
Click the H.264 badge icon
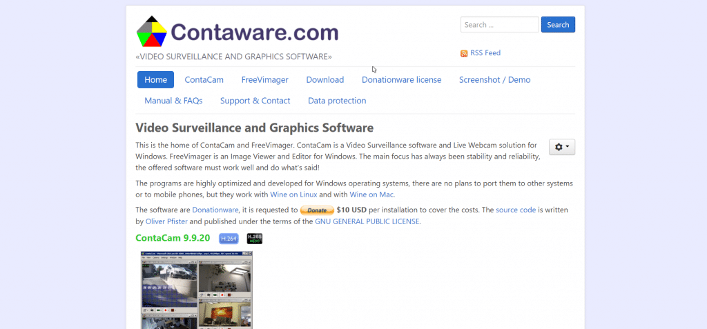(229, 239)
